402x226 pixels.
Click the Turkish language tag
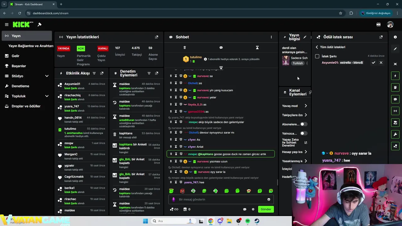[x=298, y=63]
